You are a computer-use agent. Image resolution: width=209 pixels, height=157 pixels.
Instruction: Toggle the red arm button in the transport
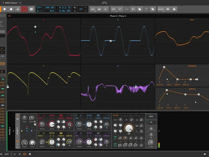[25, 9]
